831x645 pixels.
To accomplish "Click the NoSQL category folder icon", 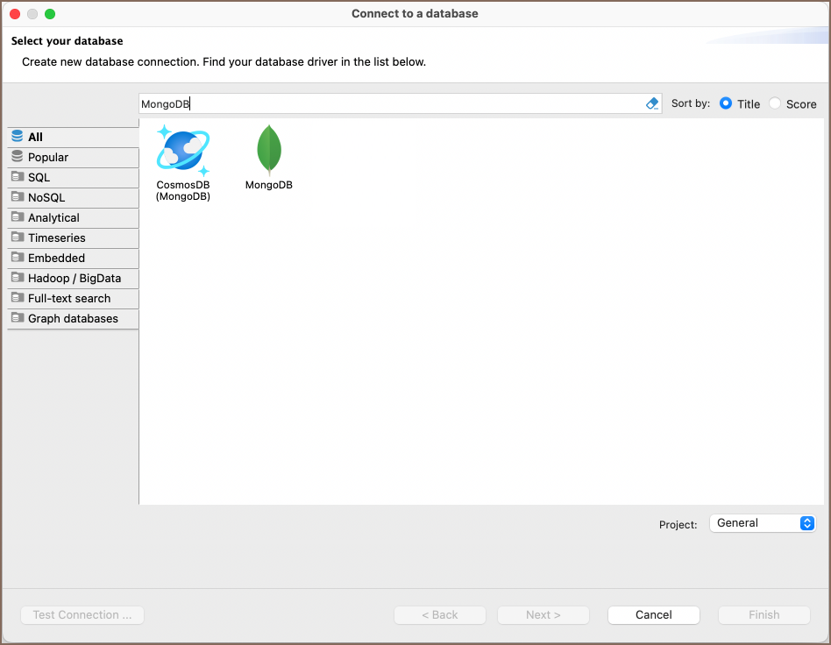I will click(18, 197).
